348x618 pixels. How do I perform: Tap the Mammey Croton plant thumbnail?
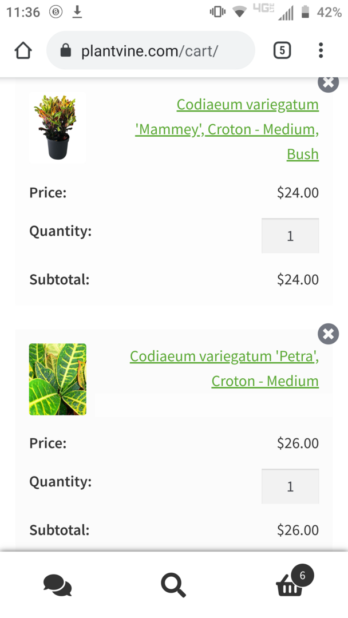pos(58,127)
